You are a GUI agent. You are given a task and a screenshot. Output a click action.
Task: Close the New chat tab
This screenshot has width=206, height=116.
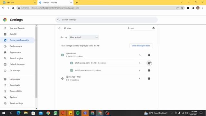(35, 3)
